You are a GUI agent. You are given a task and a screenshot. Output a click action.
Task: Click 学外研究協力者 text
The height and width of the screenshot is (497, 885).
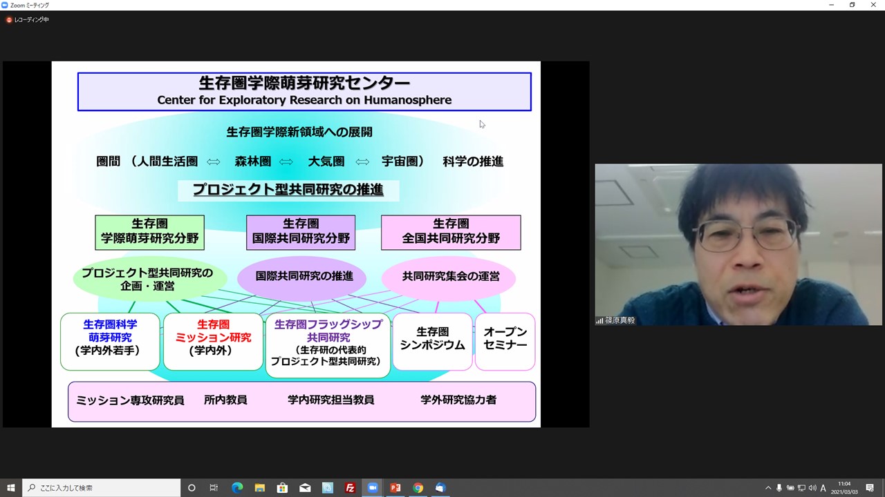pyautogui.click(x=458, y=400)
